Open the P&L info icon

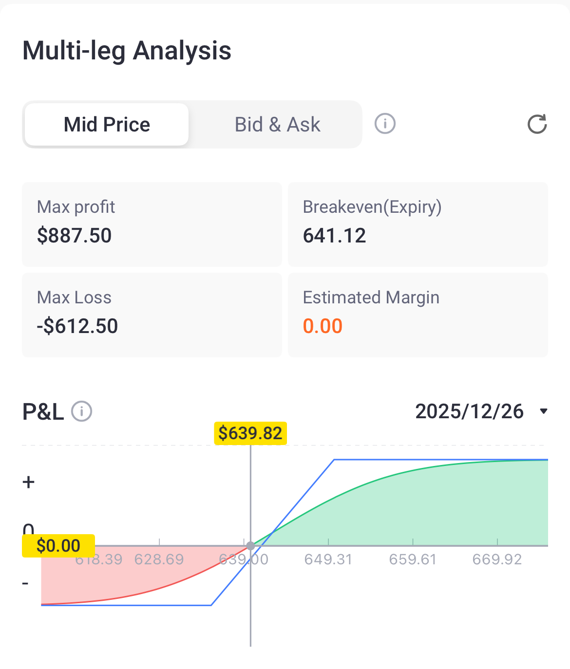[x=82, y=411]
